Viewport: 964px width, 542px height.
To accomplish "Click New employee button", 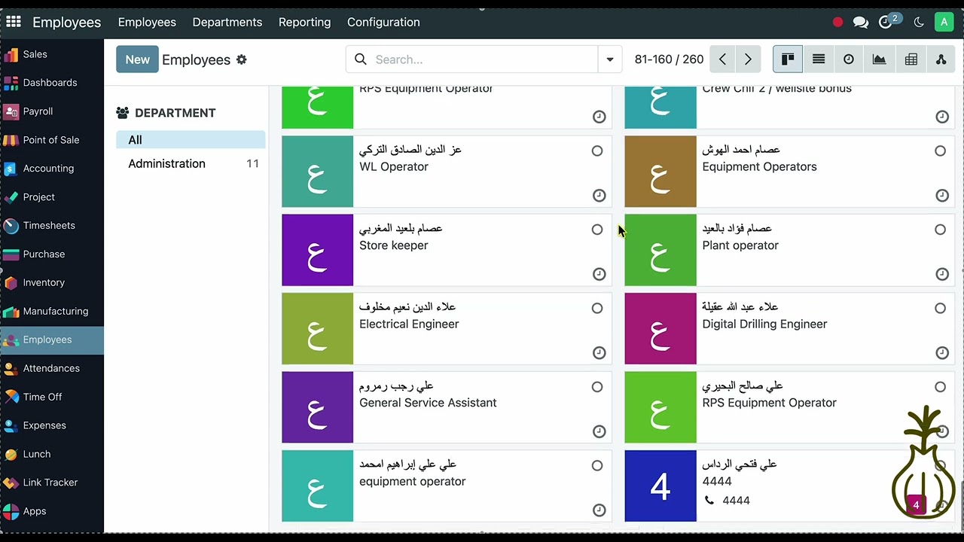I will (x=137, y=59).
